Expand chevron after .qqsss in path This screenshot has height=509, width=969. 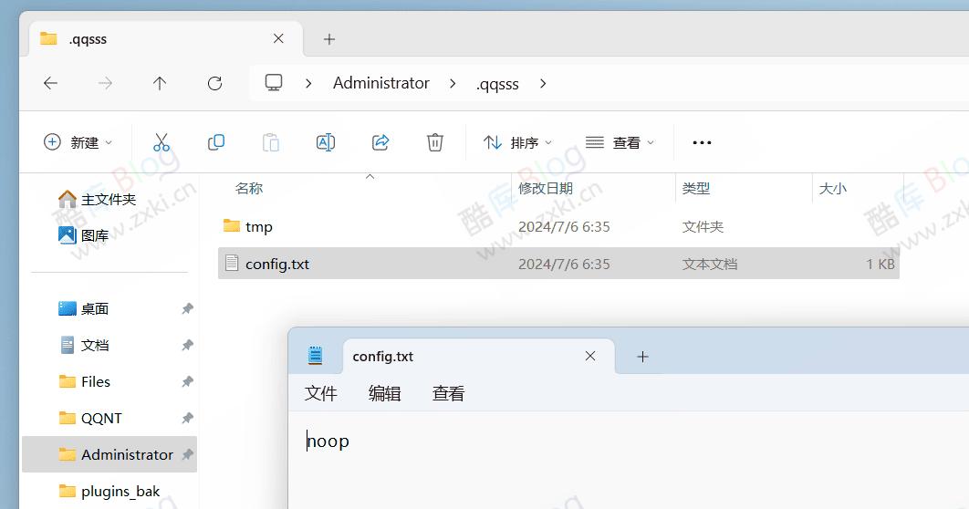(x=543, y=83)
